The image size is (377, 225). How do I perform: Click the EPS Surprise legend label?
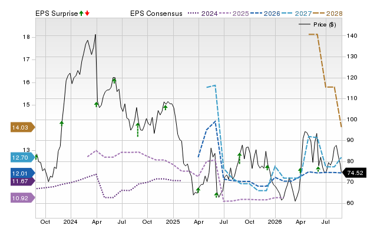(57, 14)
